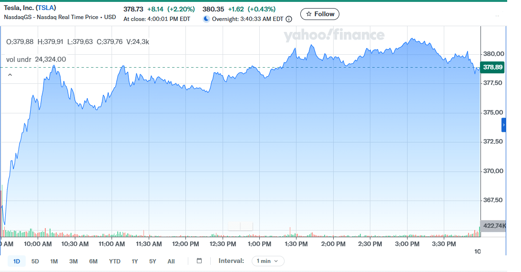Click the +1.62 (+0.43%) overnight change
The image size is (521, 272).
click(252, 10)
